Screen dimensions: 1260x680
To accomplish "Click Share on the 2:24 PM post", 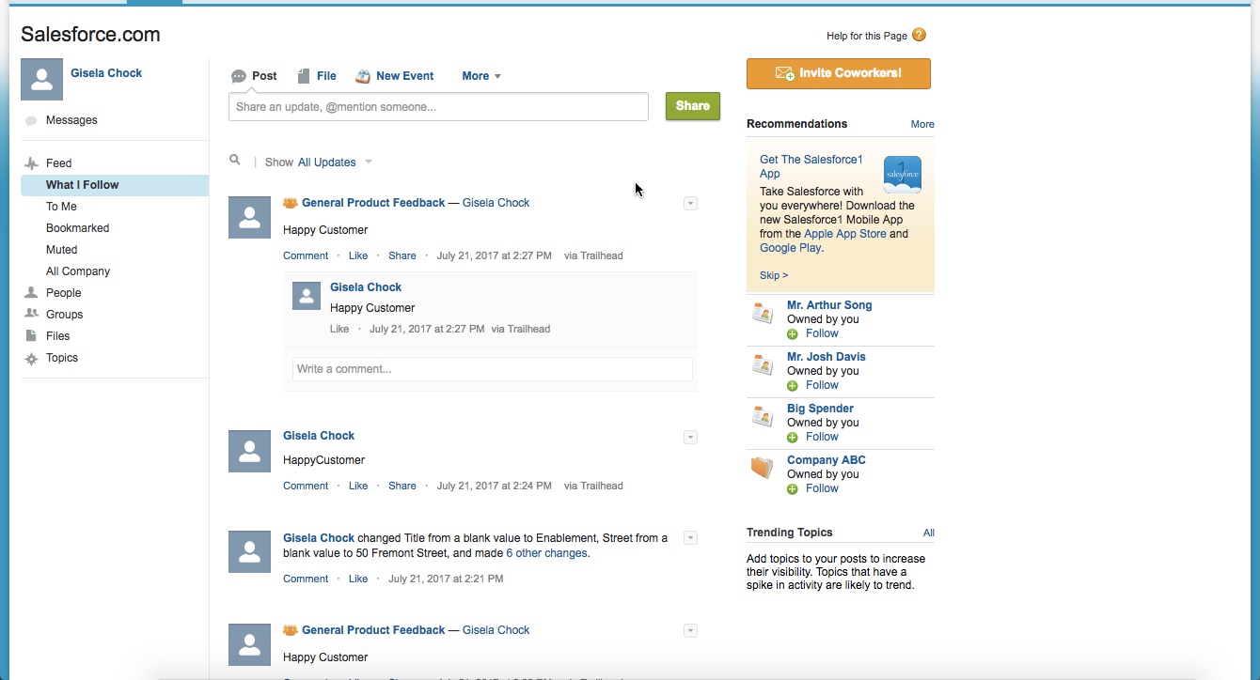I will (402, 486).
